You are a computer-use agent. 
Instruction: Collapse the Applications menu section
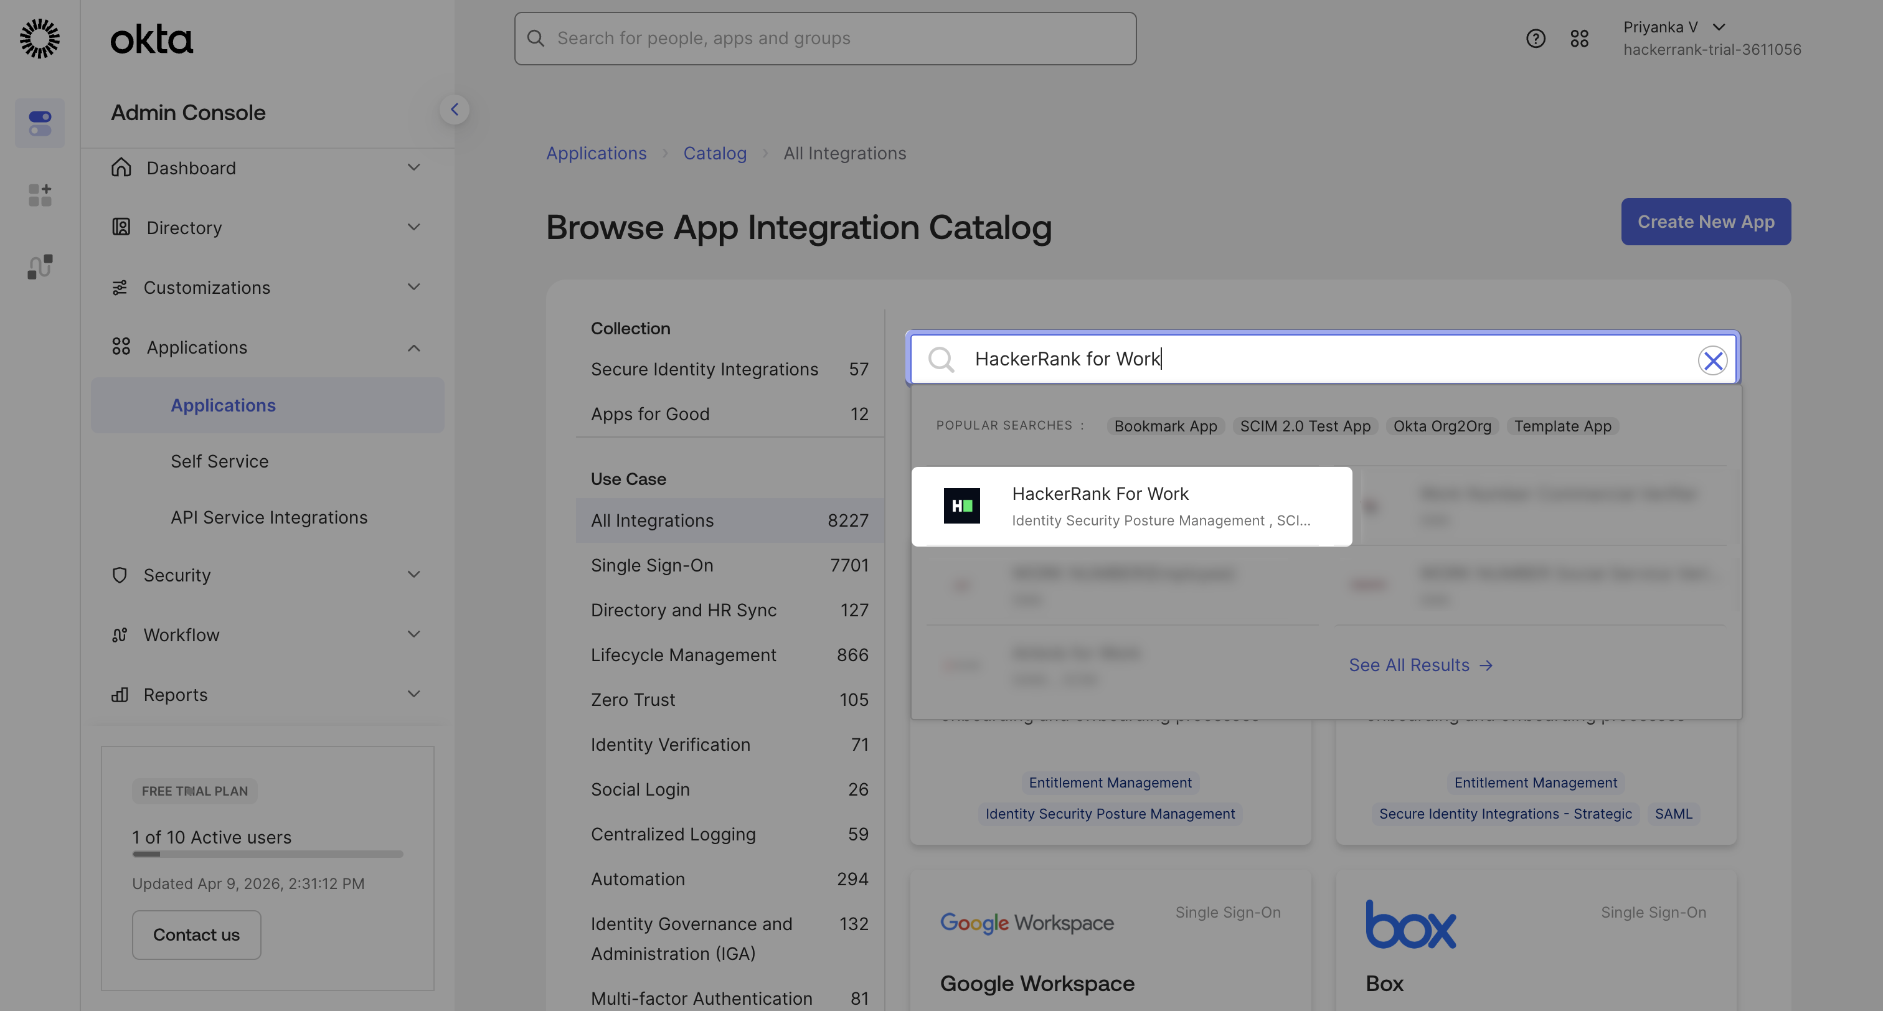(413, 348)
